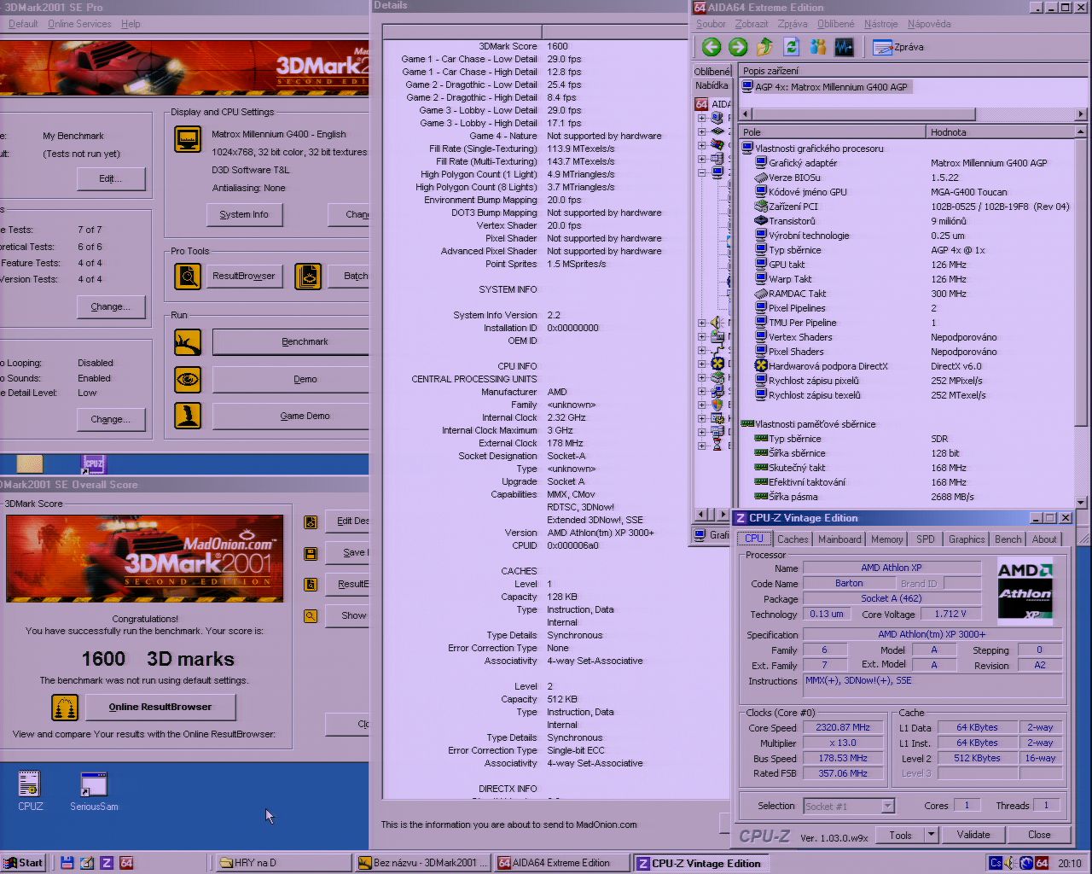Switch to the Memory tab in CPU-Z
The image size is (1092, 874).
tap(886, 539)
